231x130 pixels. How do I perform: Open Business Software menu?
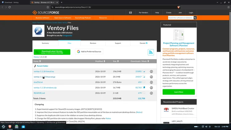43,18
